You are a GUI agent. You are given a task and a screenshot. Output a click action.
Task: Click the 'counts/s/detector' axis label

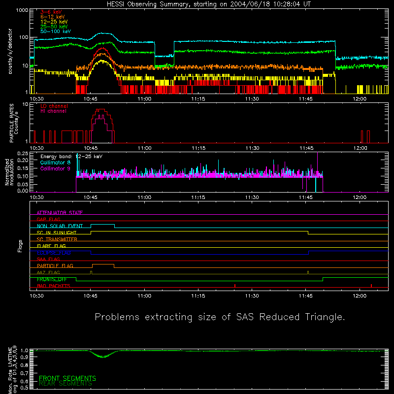[10, 51]
